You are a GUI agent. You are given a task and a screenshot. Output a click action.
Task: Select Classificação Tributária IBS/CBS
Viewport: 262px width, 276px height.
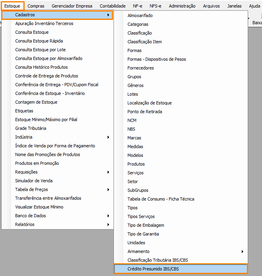point(181,260)
